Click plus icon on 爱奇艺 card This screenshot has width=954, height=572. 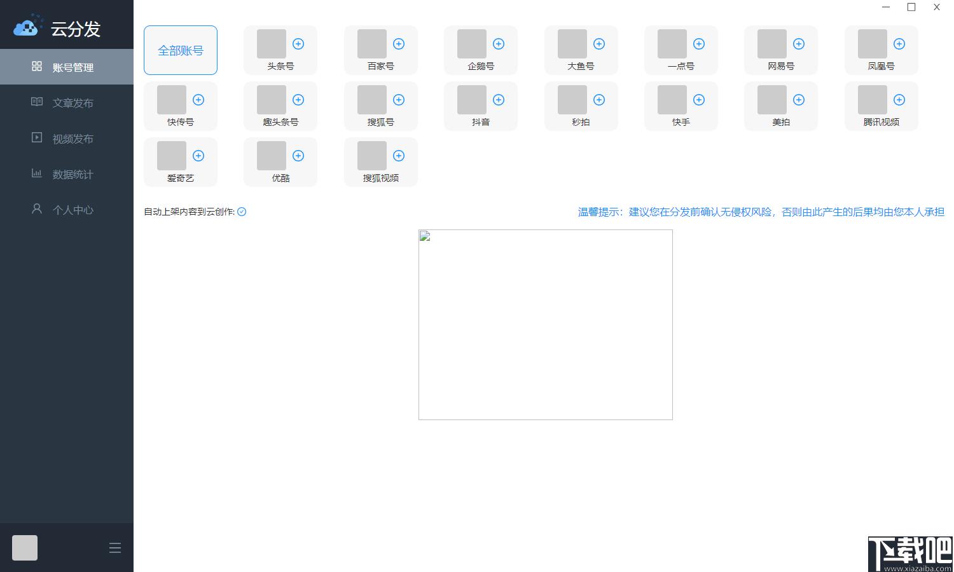198,156
